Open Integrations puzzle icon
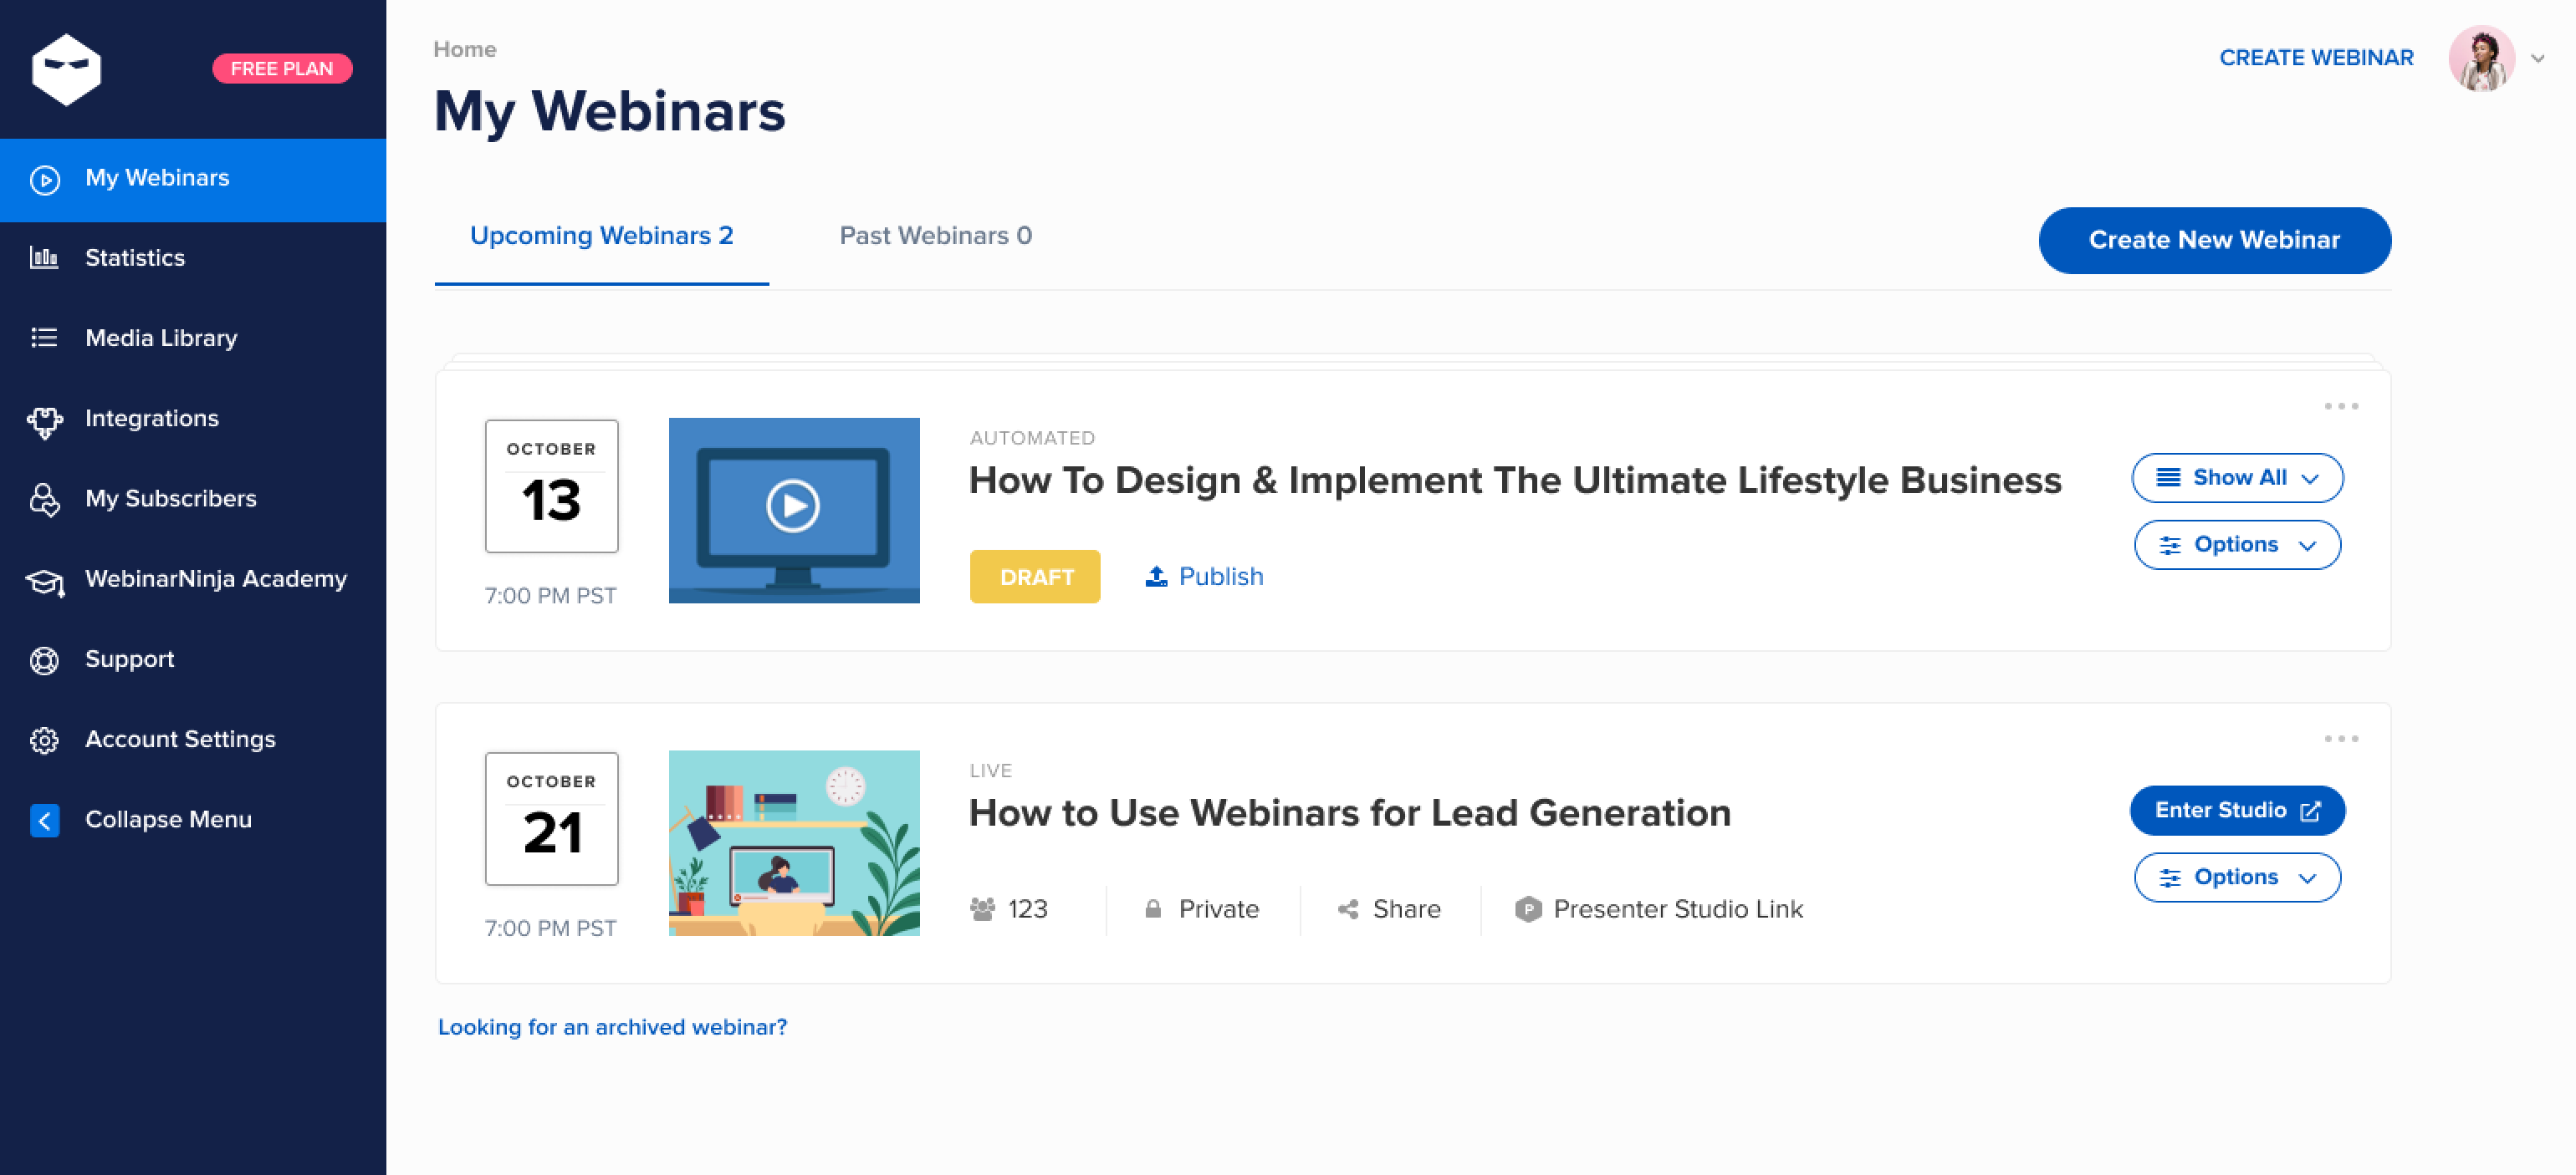Image resolution: width=2576 pixels, height=1175 pixels. (x=44, y=420)
